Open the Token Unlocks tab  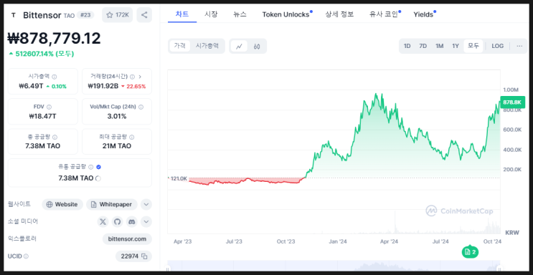pos(286,14)
